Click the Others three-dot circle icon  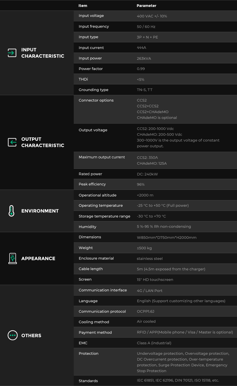[12, 335]
